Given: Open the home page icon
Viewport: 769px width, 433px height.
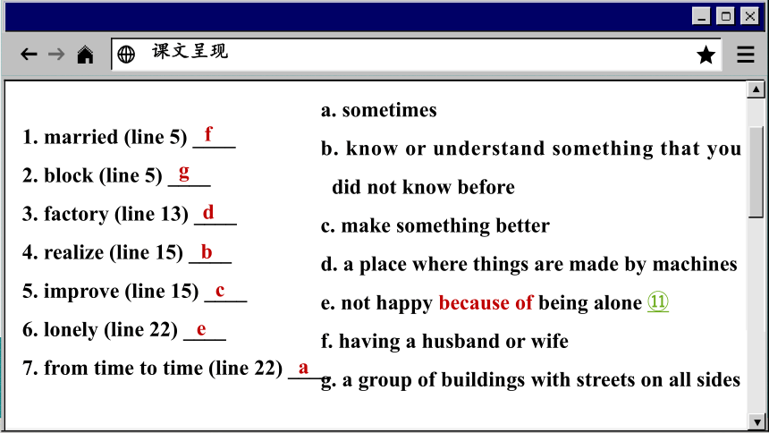Looking at the screenshot, I should [85, 55].
